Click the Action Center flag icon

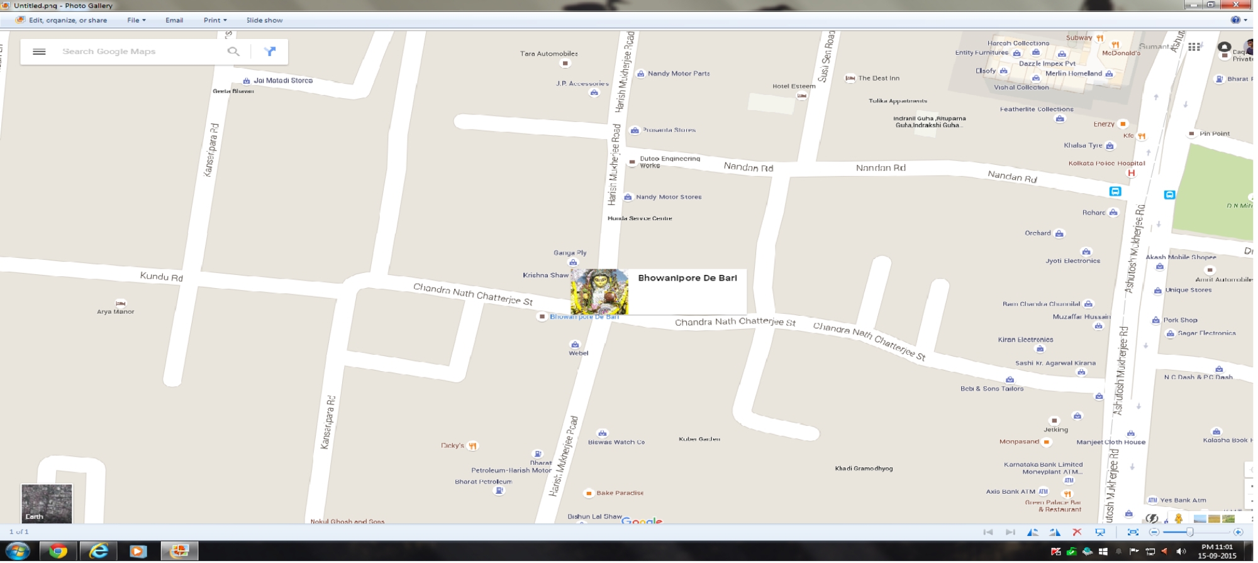pos(1134,552)
